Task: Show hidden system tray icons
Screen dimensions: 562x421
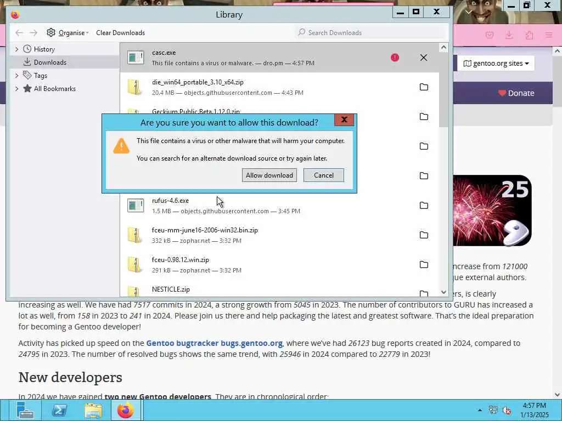Action: [x=480, y=410]
